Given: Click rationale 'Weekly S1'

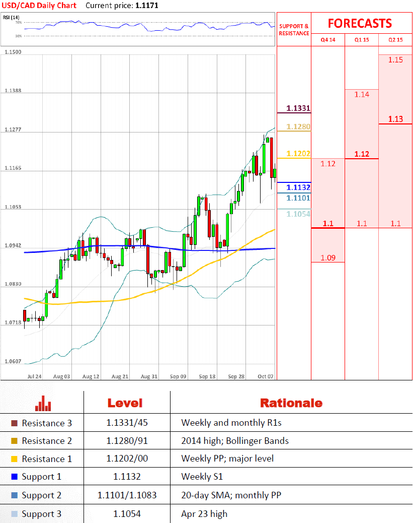Looking at the screenshot, I should (x=202, y=477).
